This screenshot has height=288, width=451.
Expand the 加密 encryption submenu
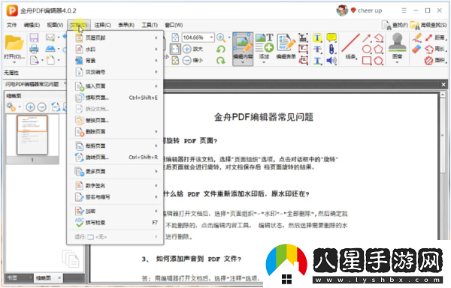(x=115, y=211)
